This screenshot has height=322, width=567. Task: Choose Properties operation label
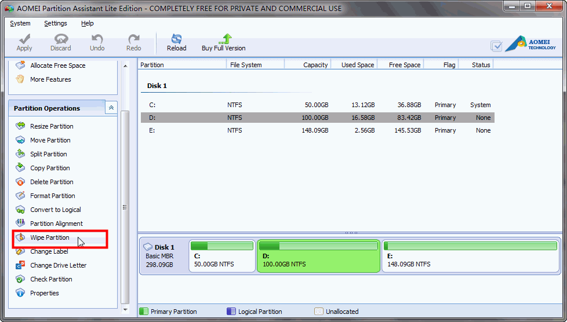pyautogui.click(x=45, y=293)
